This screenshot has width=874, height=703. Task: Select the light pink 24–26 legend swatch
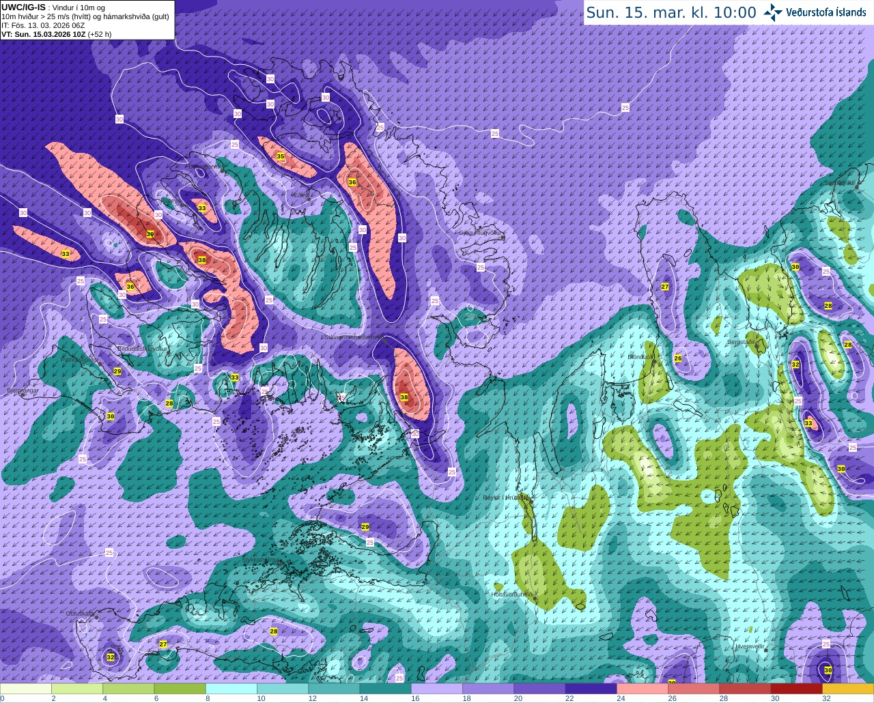tap(643, 688)
